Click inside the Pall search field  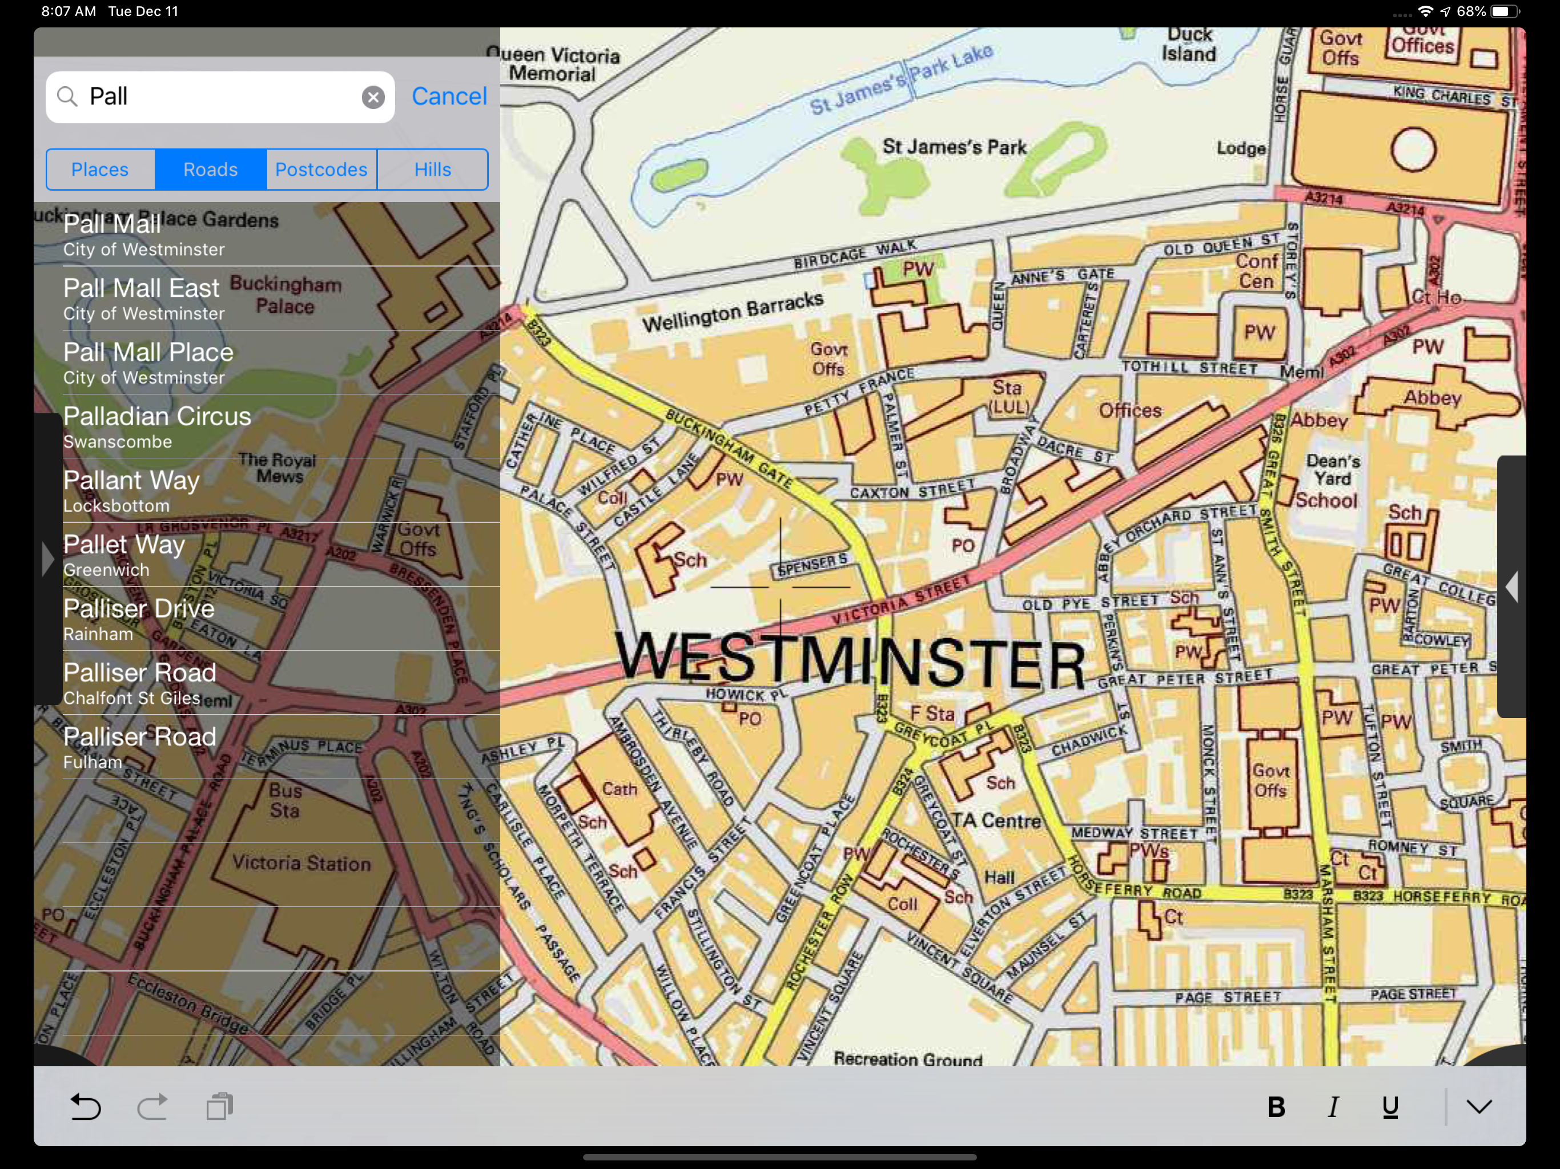[x=220, y=97]
